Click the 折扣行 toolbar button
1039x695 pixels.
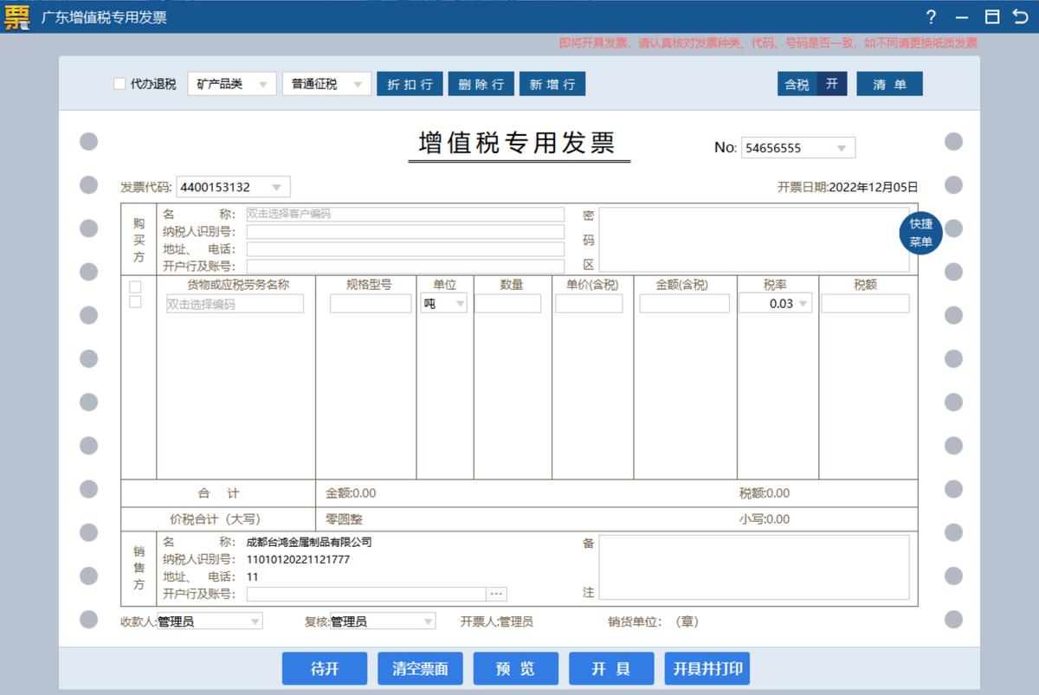coord(410,84)
